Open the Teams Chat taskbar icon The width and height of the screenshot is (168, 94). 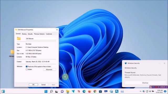pos(62,91)
